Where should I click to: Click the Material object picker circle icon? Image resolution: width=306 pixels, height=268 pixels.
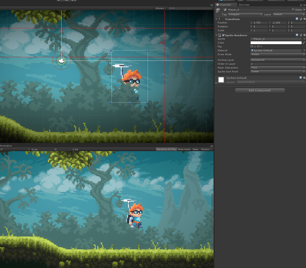pos(305,50)
